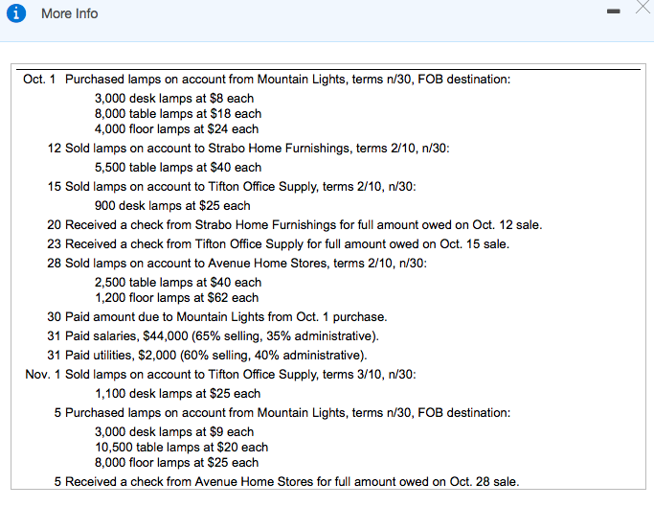The height and width of the screenshot is (507, 654).
Task: Click the 'Paid salaries, $44,000' line
Action: point(214,336)
